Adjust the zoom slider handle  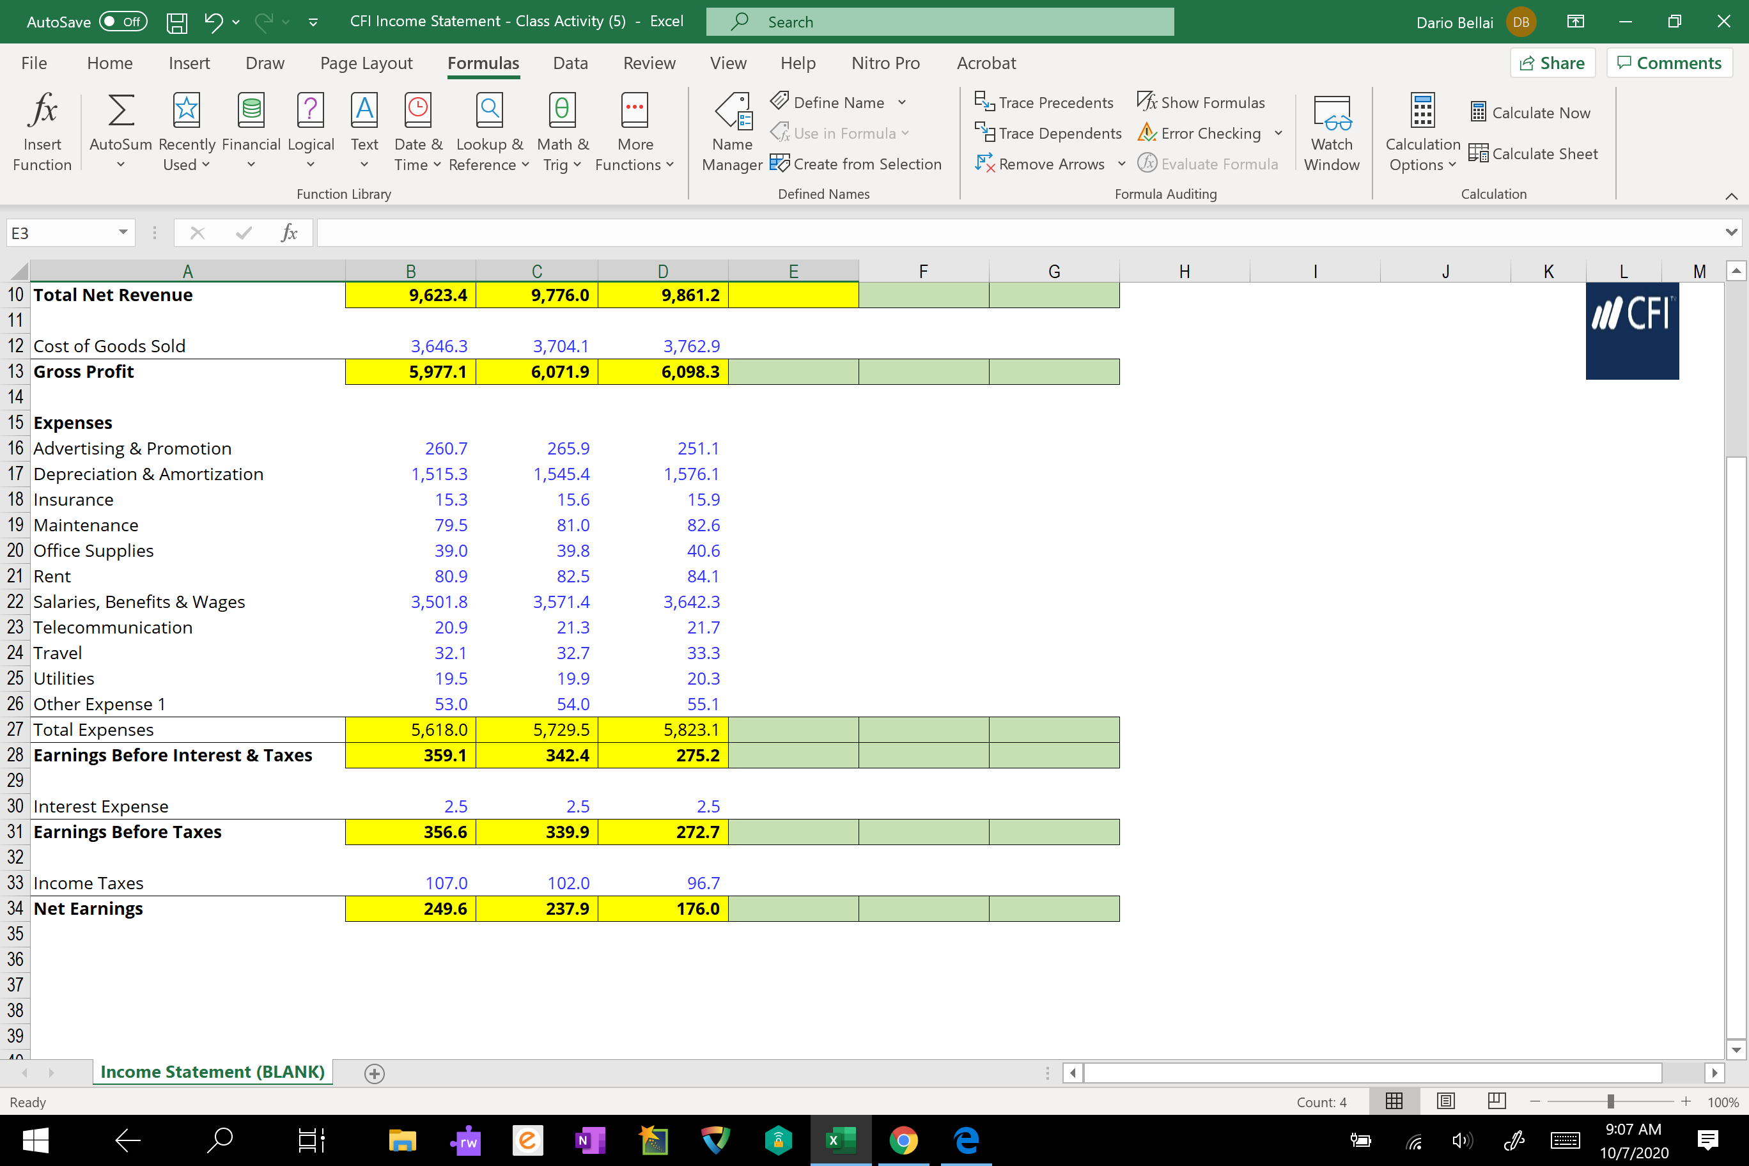[1611, 1101]
